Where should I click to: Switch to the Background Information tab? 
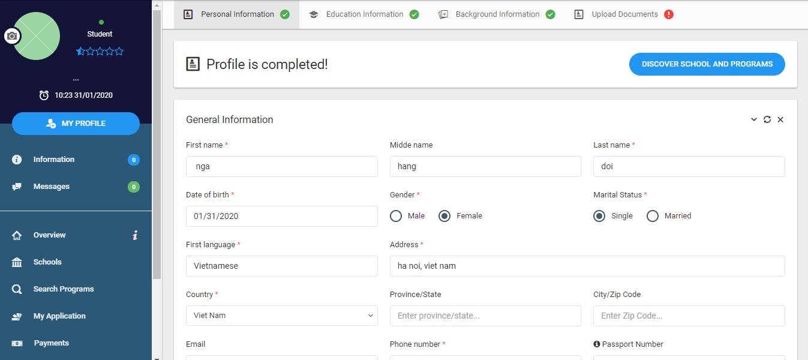point(497,14)
